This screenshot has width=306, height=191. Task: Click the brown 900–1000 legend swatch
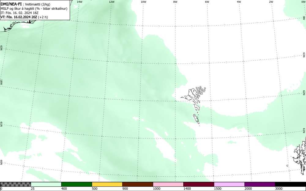[x=138, y=184]
